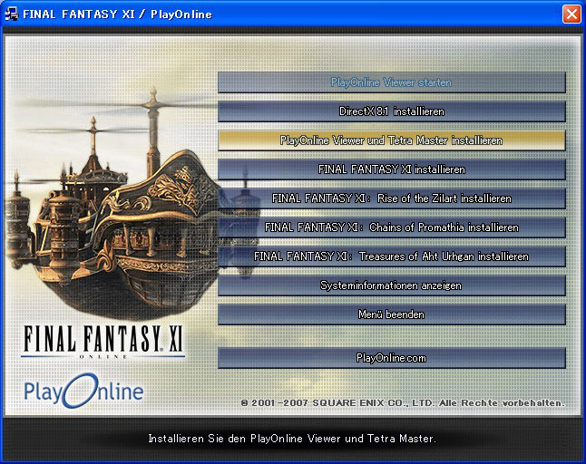This screenshot has width=586, height=464.
Task: Click the title bar application icon
Action: (x=11, y=14)
